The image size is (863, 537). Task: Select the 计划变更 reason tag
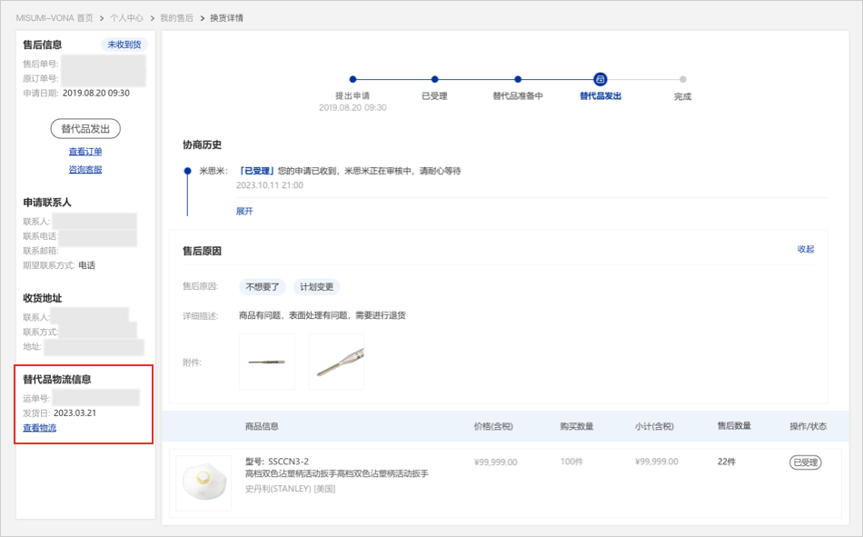click(x=316, y=287)
